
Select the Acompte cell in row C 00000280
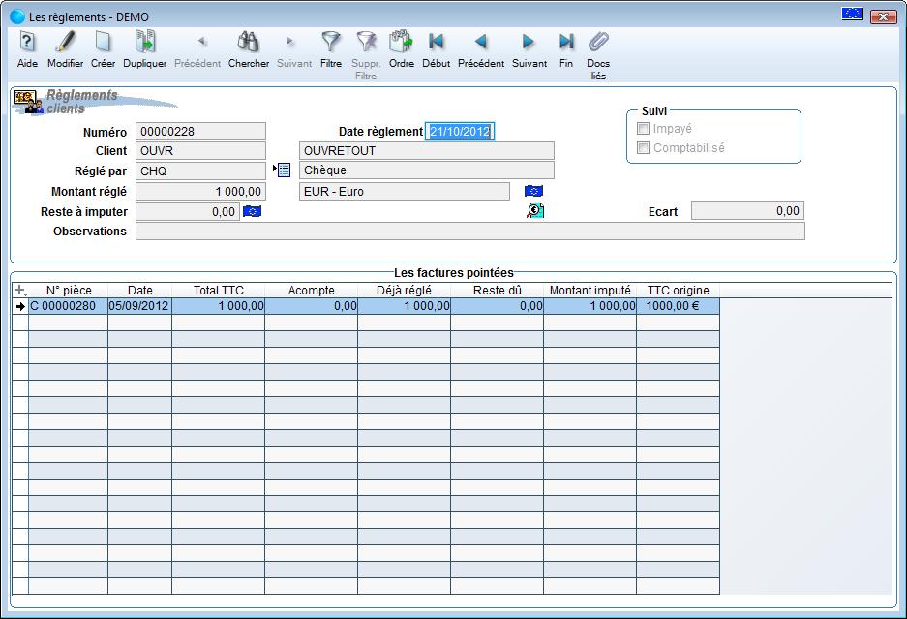[x=311, y=306]
